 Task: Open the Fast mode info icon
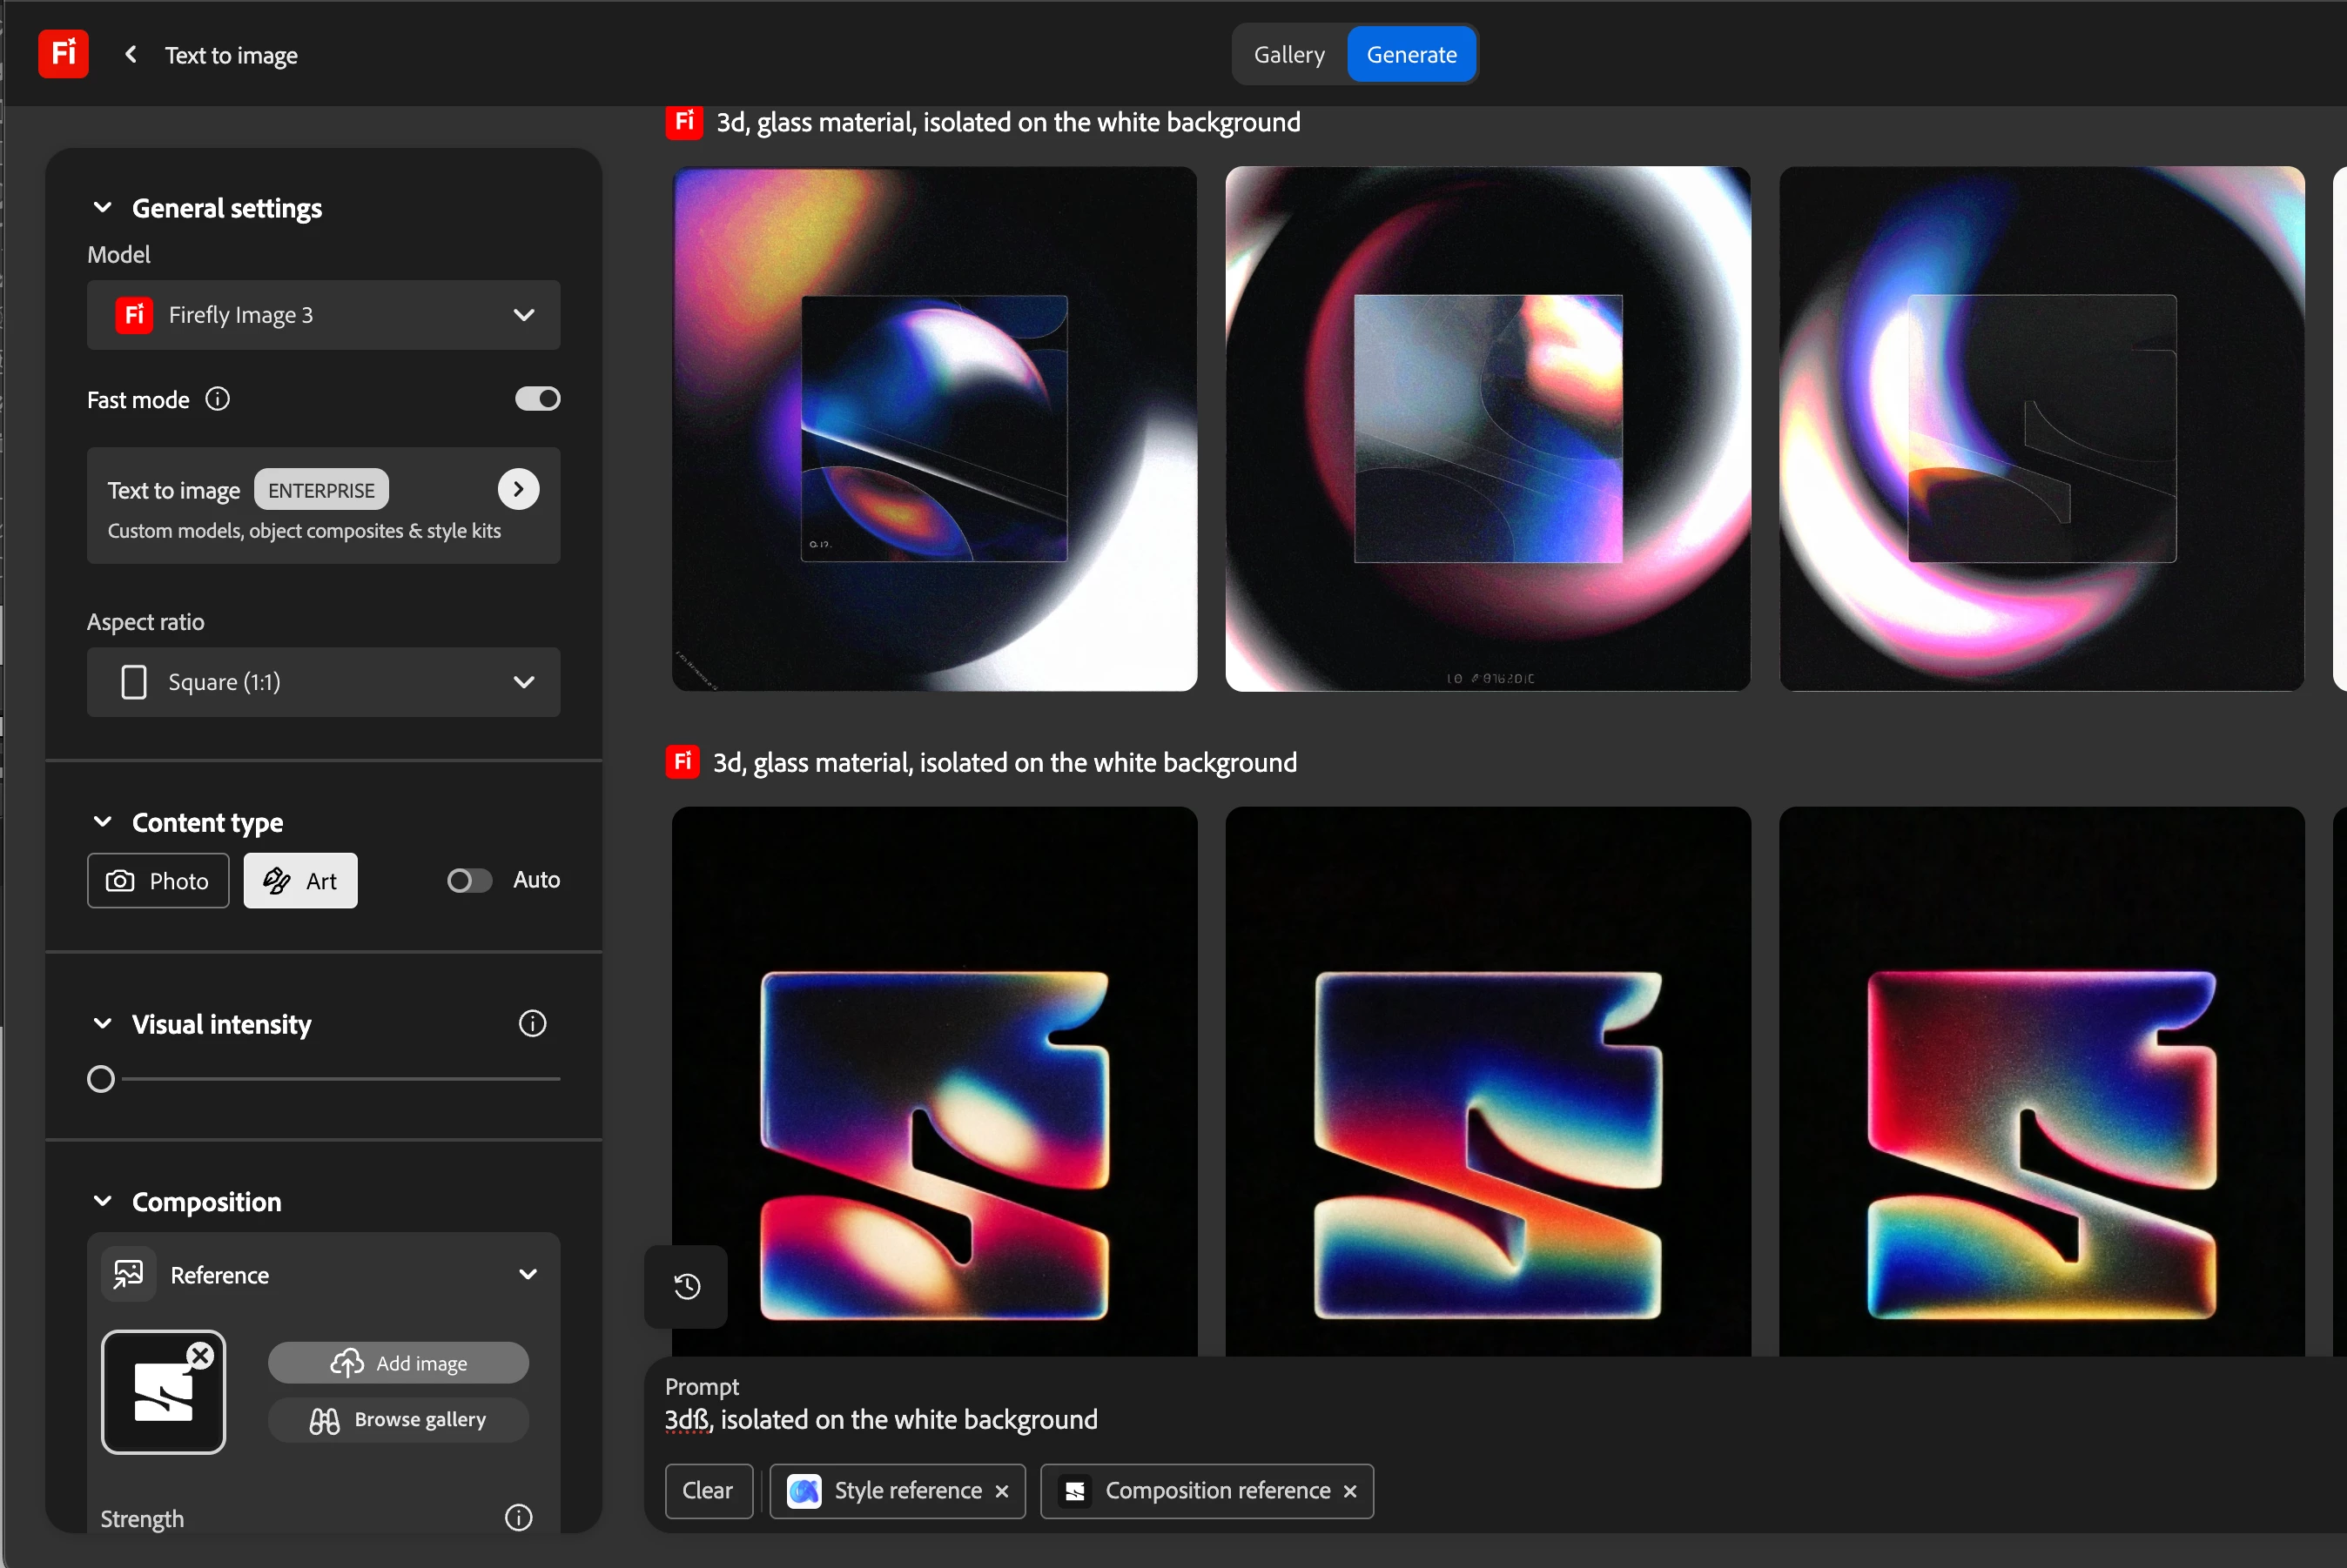coord(217,399)
